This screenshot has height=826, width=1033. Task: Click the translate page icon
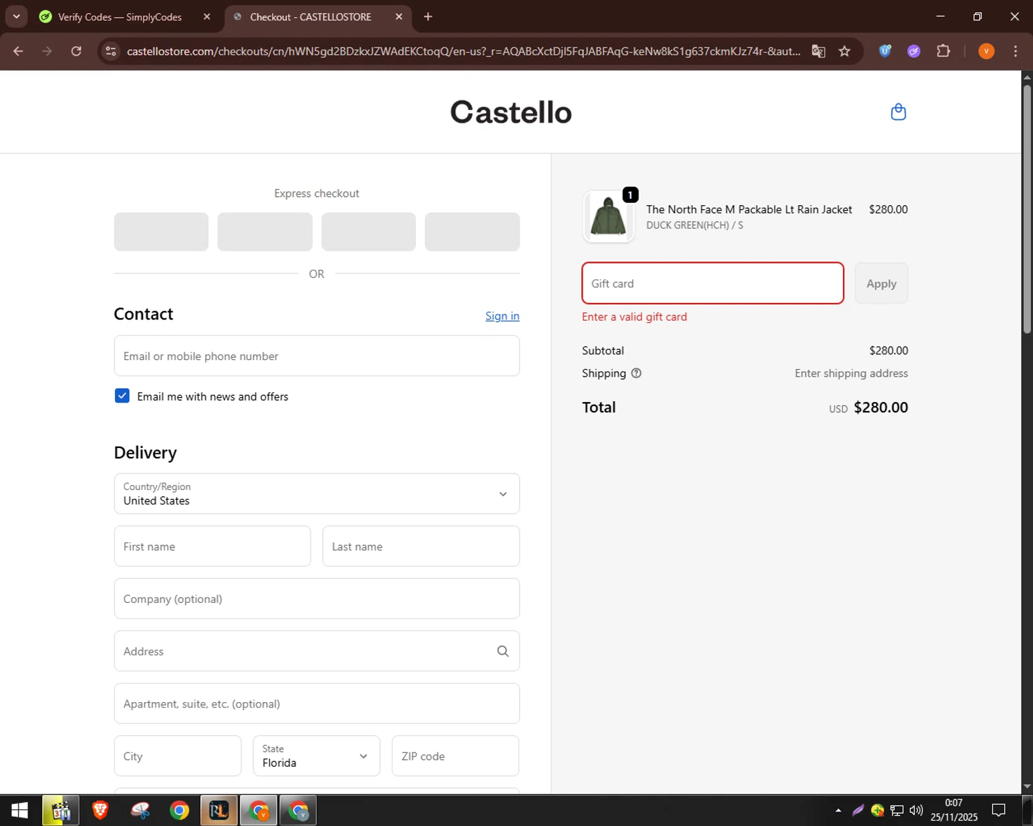818,51
